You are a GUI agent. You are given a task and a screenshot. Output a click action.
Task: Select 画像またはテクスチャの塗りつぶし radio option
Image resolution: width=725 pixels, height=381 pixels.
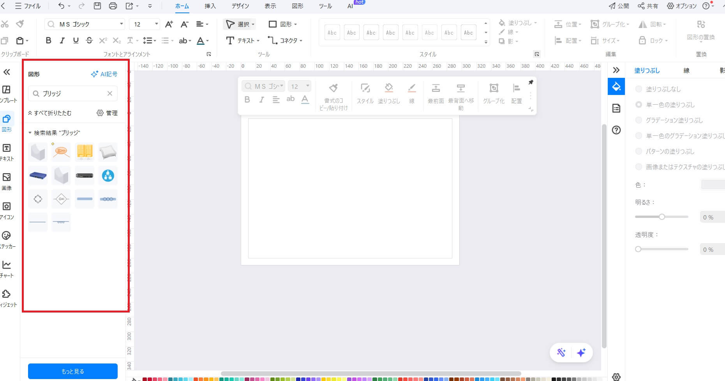[639, 167]
